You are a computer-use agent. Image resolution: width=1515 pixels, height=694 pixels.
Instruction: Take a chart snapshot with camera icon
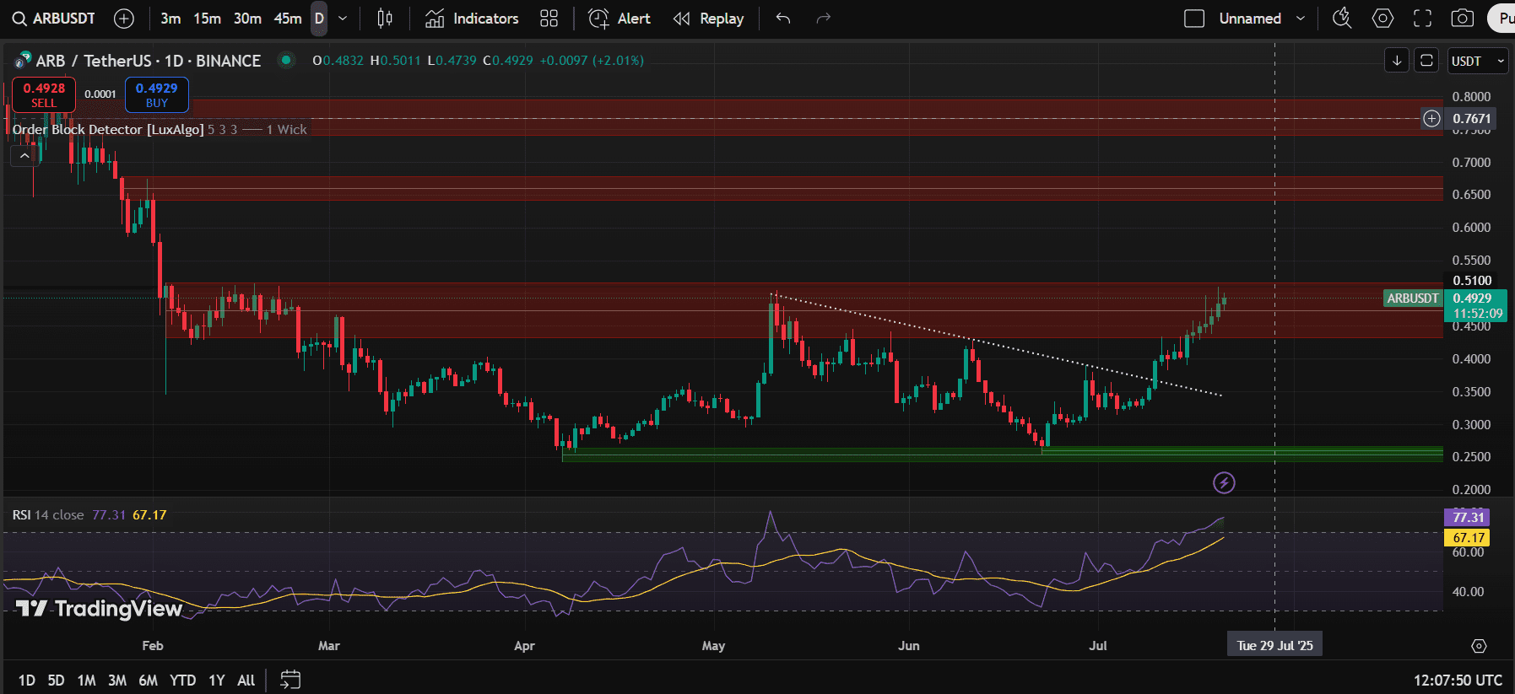[x=1462, y=19]
